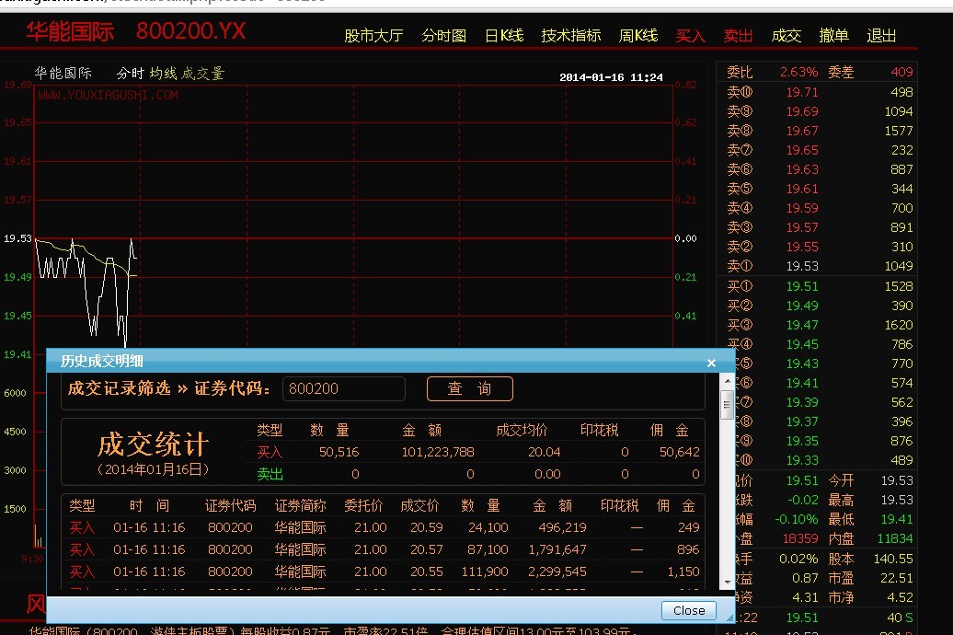This screenshot has height=635, width=953.
Task: Click trade row with 成交价 20.55
Action: pyautogui.click(x=384, y=571)
